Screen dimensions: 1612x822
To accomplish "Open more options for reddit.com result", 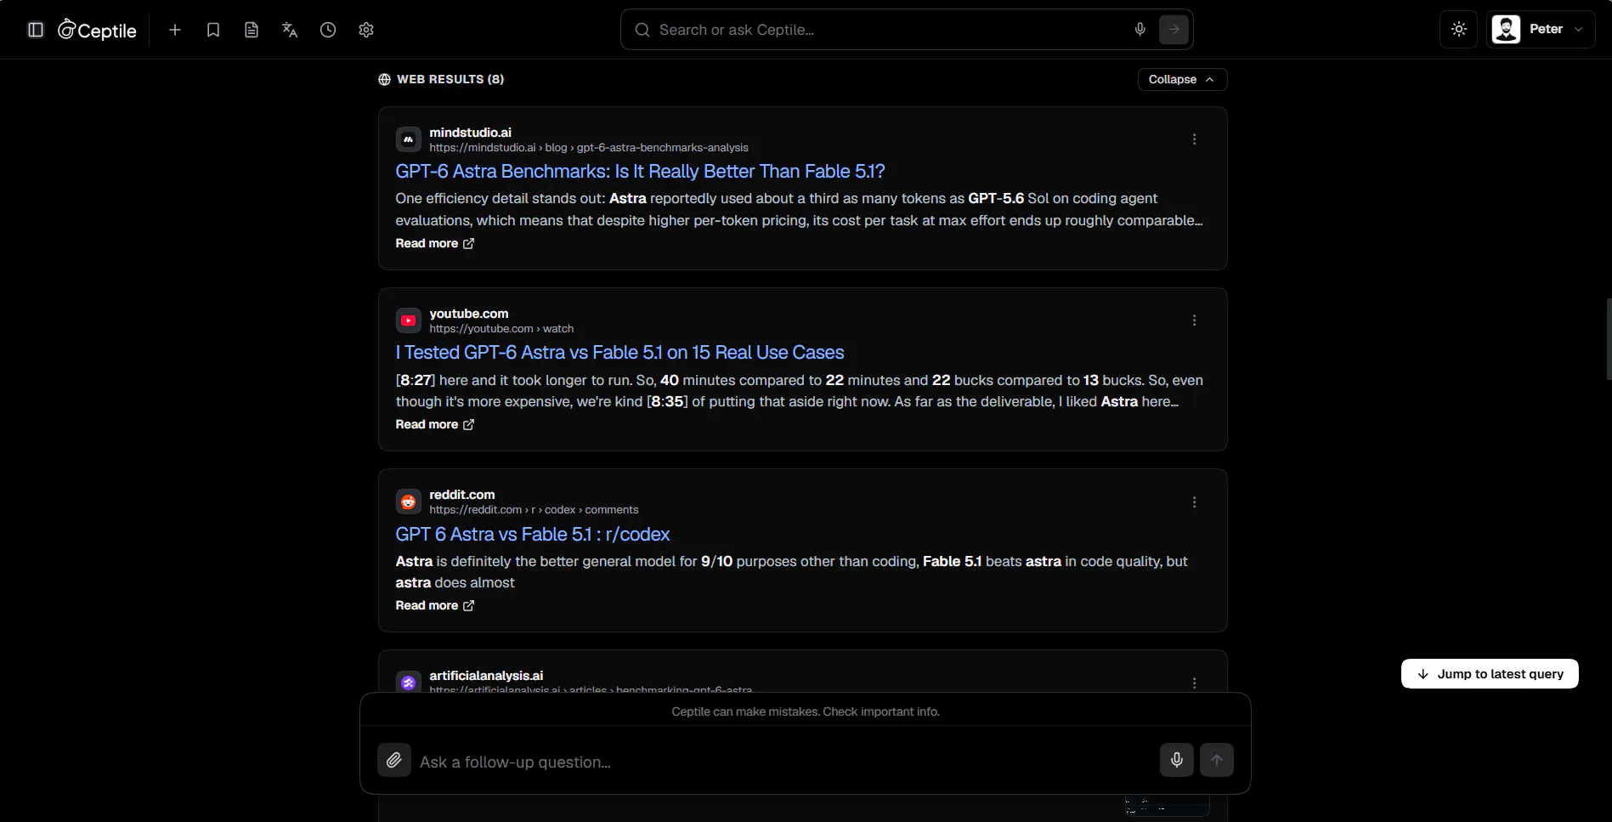I will [1194, 502].
